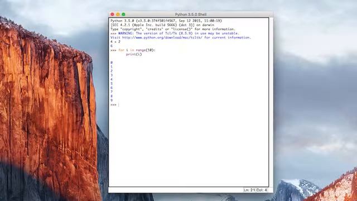The width and height of the screenshot is (357, 201).
Task: Minimize the Python Shell with yellow button
Action: pyautogui.click(x=118, y=15)
